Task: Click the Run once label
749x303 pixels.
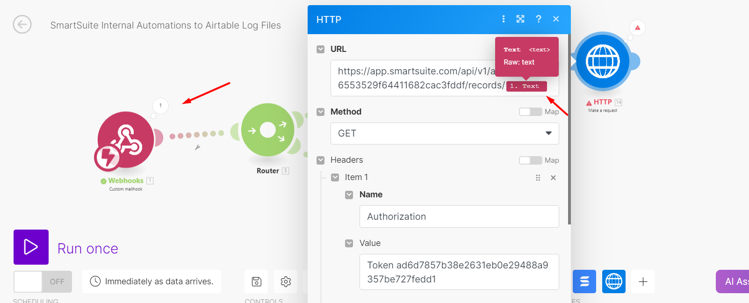Action: tap(88, 249)
